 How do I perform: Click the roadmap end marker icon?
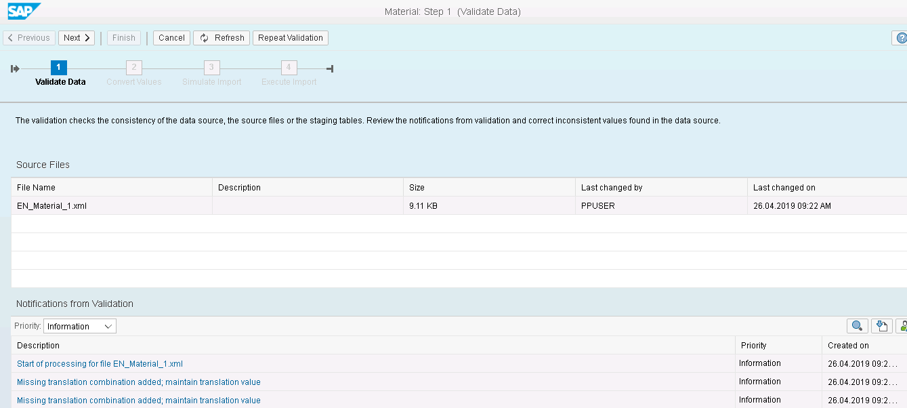coord(330,67)
